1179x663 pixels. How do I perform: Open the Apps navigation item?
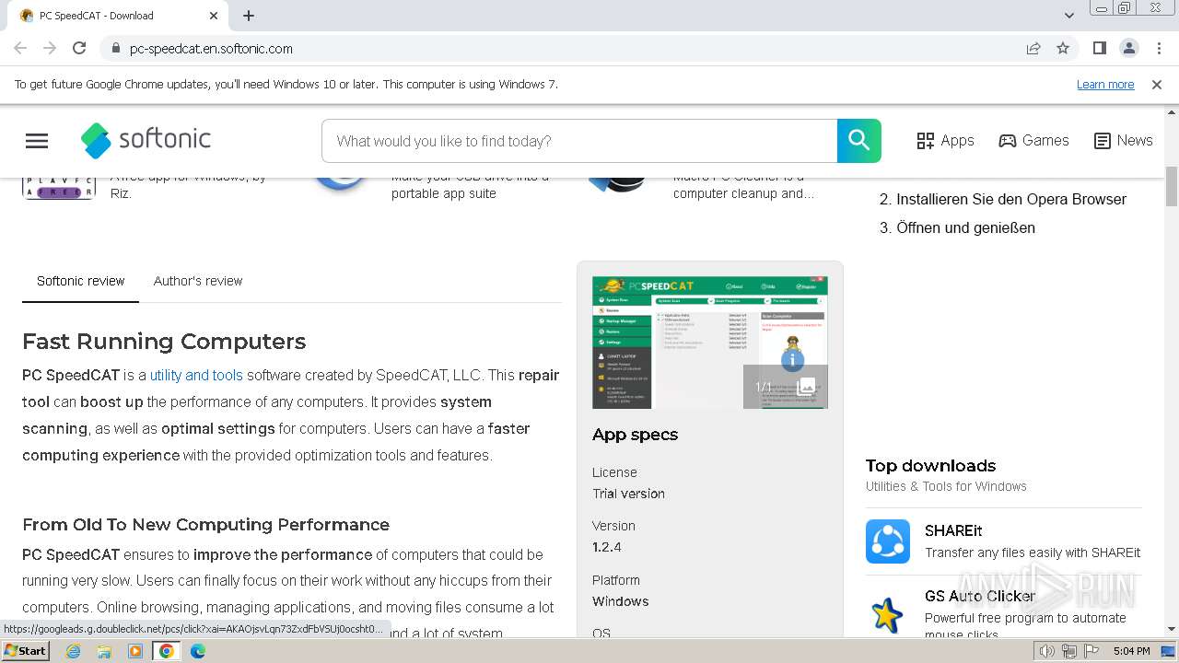coord(946,141)
